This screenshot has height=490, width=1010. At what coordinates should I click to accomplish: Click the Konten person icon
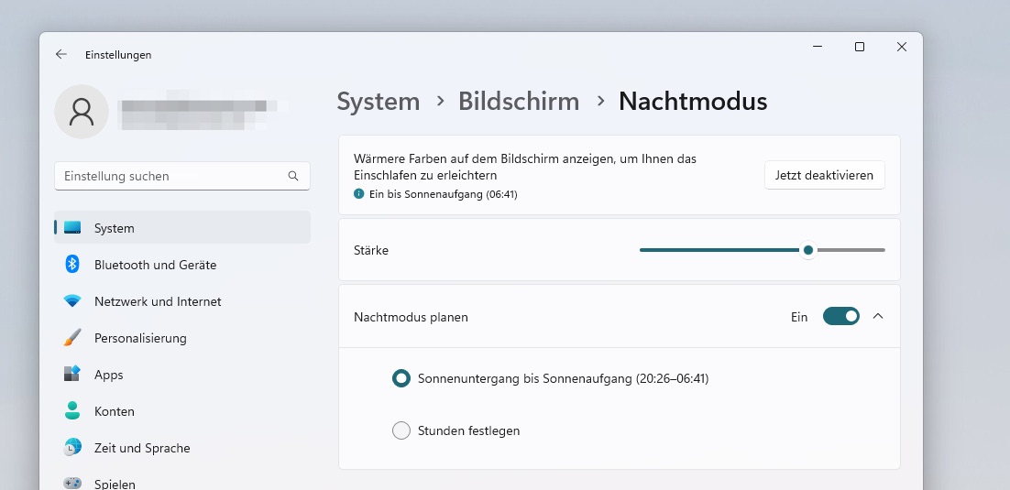point(72,411)
